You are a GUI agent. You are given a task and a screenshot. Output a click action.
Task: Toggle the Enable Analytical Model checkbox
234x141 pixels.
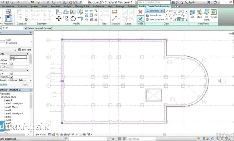pyautogui.click(x=11, y=77)
